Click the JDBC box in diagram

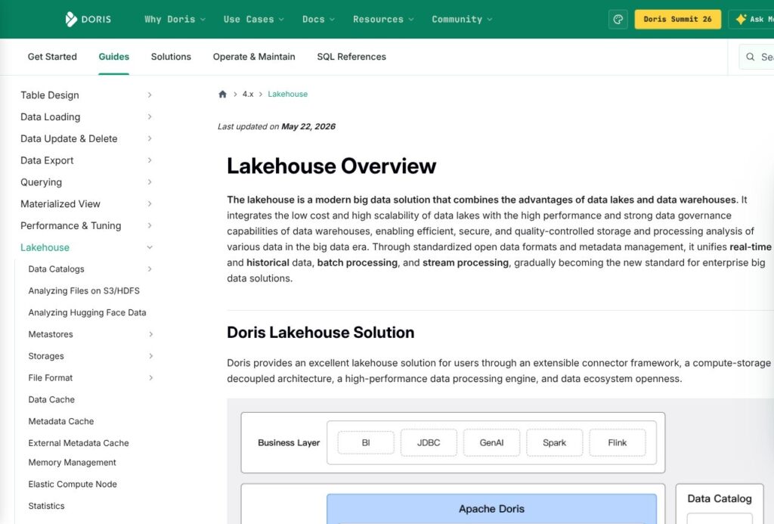pos(429,442)
